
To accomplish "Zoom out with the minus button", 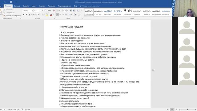I will [180, 109].
